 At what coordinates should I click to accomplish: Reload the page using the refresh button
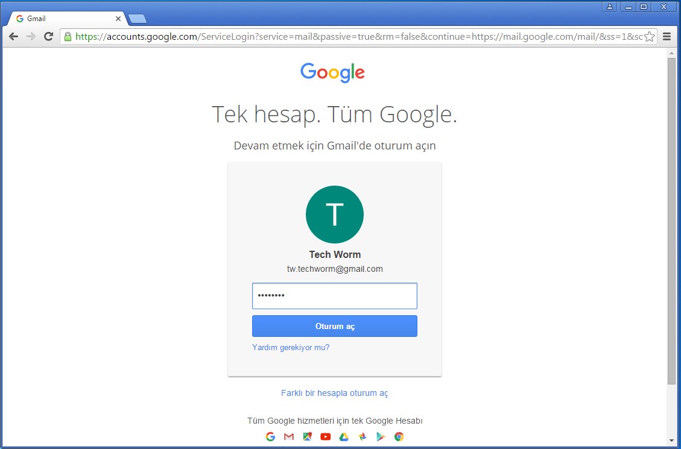(49, 37)
